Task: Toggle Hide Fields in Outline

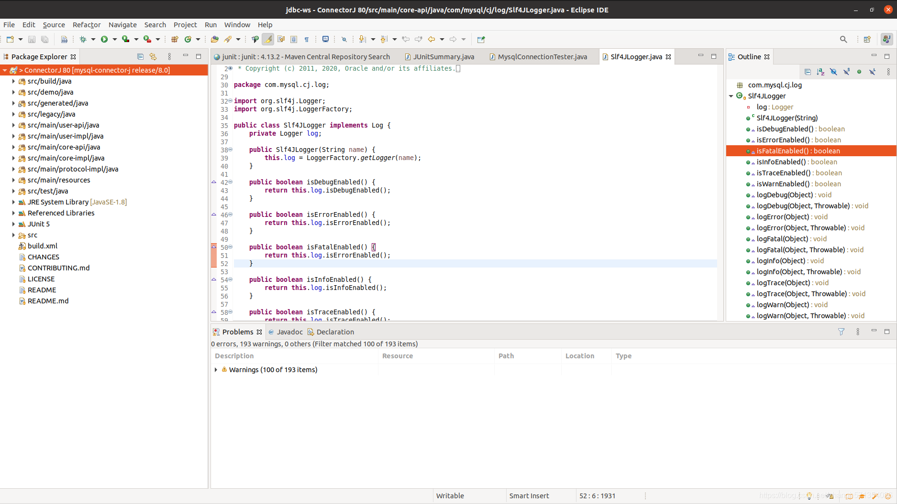Action: tap(833, 72)
